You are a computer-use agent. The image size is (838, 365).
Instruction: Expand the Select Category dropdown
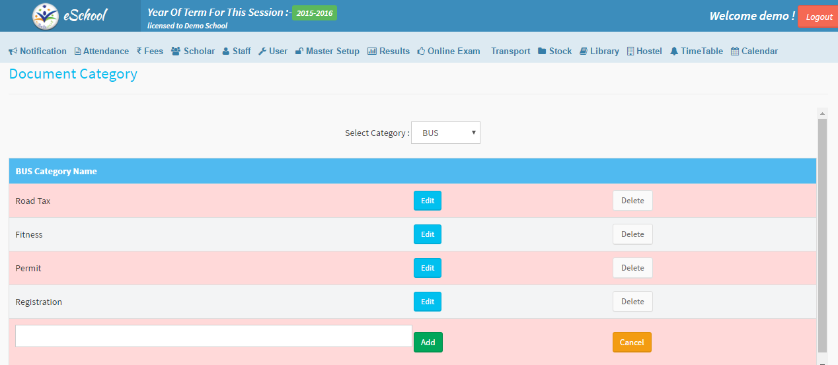(445, 133)
